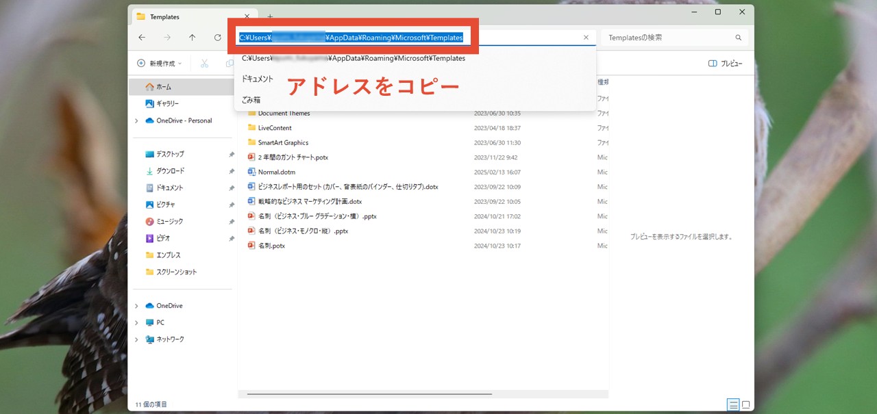The image size is (877, 414).
Task: Select the SmartArt Graphics folder
Action: click(x=283, y=142)
